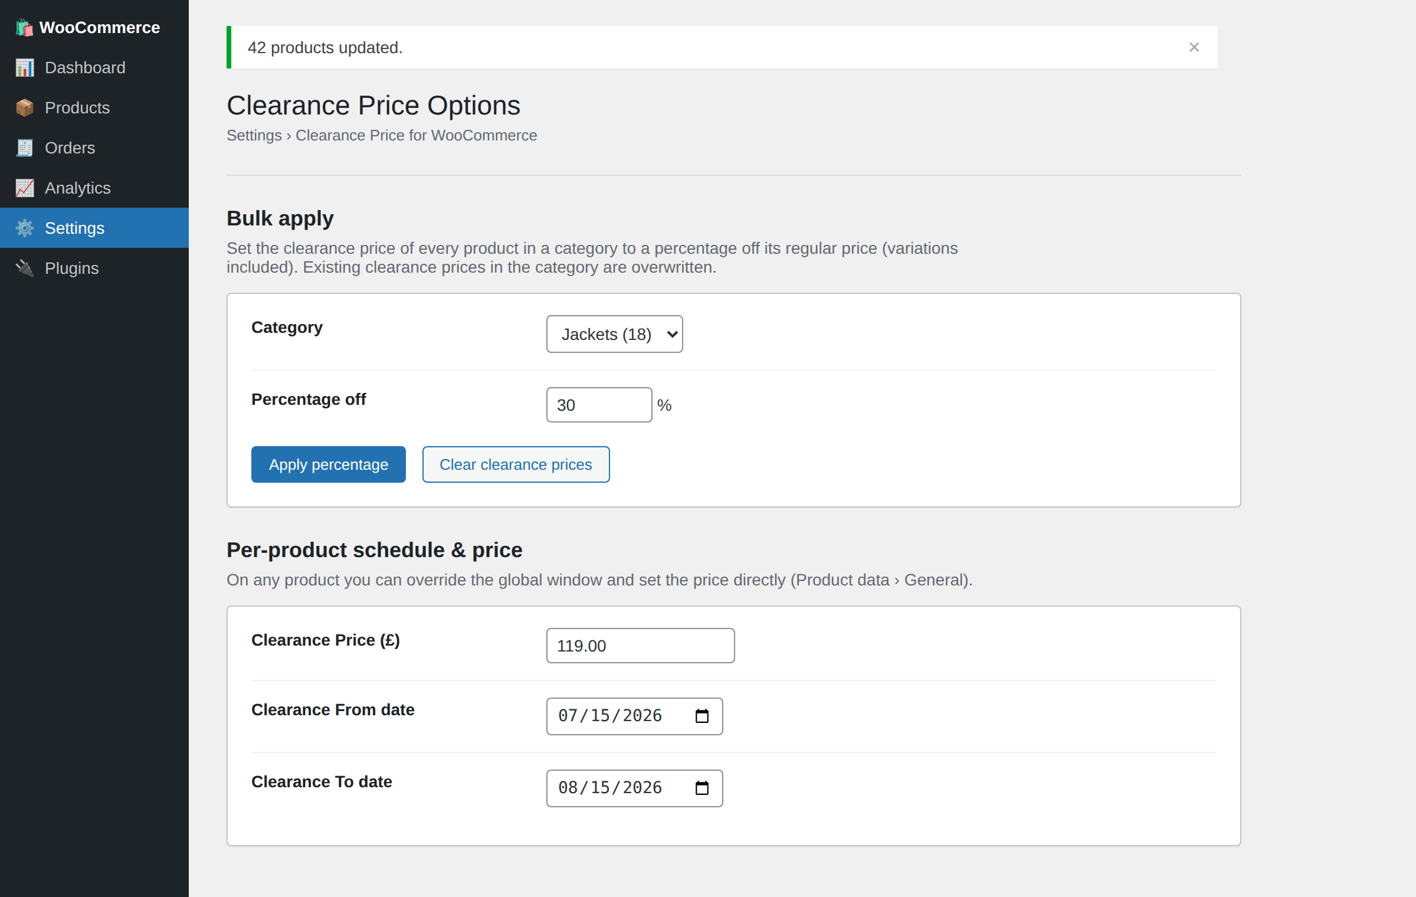Screen dimensions: 1416x897
Task: Click the 'Clearance Price (£)' label
Action: click(326, 640)
